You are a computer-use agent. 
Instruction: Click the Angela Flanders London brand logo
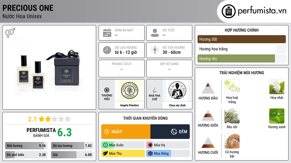pyautogui.click(x=129, y=90)
